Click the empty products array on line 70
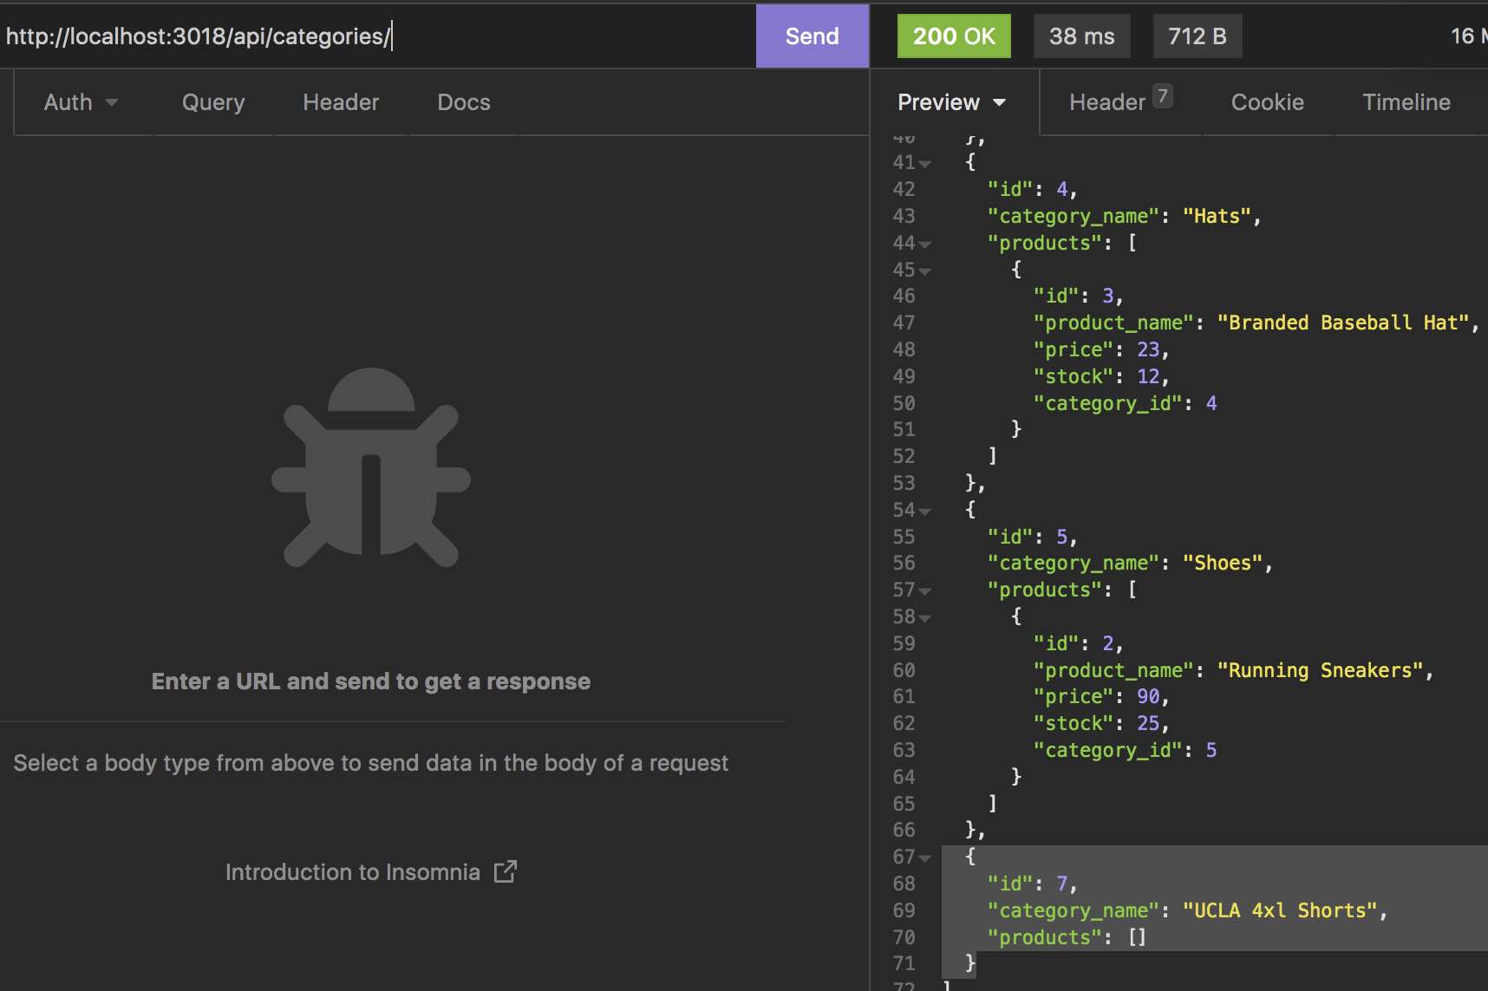The image size is (1488, 991). (x=1137, y=937)
